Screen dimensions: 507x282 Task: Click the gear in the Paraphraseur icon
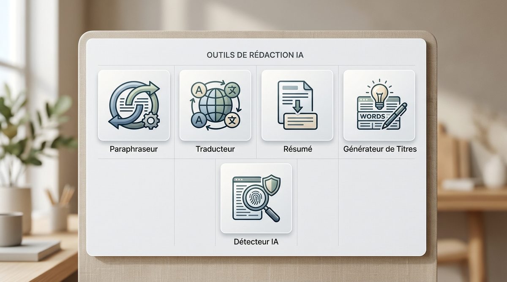point(150,121)
